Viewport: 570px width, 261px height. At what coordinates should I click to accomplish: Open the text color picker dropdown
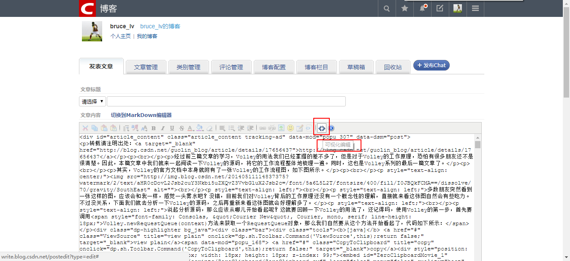[x=190, y=128]
